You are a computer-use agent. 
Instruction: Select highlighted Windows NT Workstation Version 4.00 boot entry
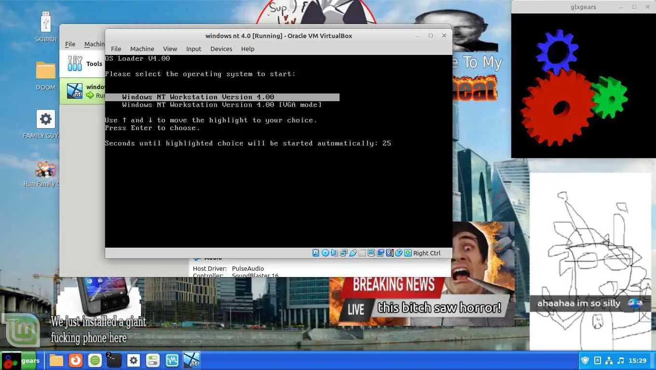tap(222, 97)
